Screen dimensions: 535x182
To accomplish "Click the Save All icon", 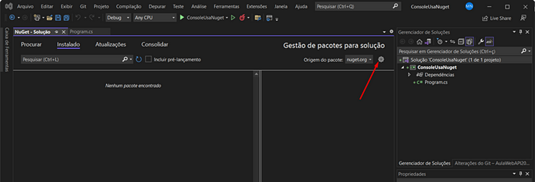I will 66,18.
